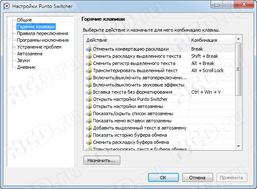The image size is (257, 189).
Task: Click the icon beside Сменить раскладку буфера обмена
Action: 89,142
